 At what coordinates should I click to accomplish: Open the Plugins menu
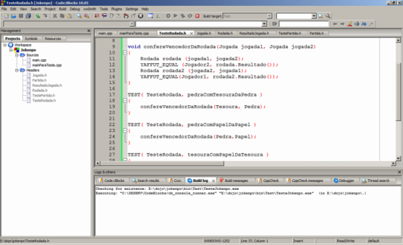click(x=117, y=9)
